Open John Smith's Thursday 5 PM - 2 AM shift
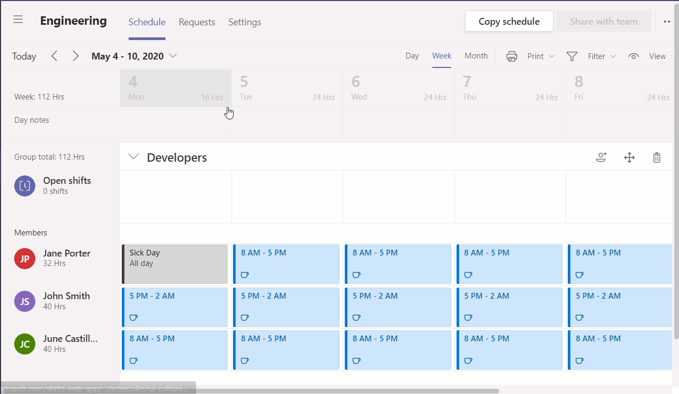The width and height of the screenshot is (679, 394). point(510,307)
